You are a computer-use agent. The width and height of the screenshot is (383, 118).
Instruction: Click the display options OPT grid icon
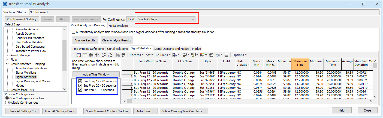pyautogui.click(x=91, y=55)
